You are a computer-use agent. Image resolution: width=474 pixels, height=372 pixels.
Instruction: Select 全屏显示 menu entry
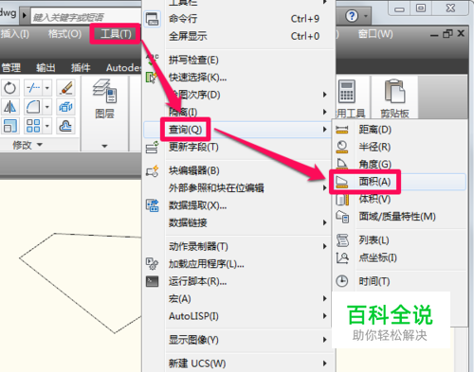239,36
